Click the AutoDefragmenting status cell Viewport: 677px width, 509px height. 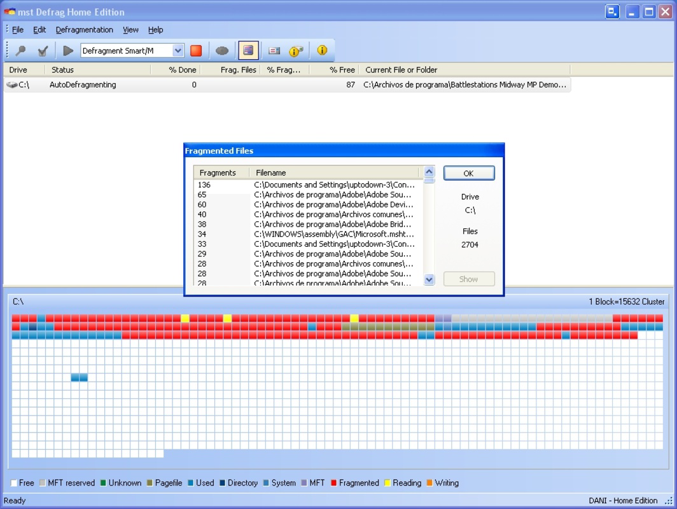(83, 85)
